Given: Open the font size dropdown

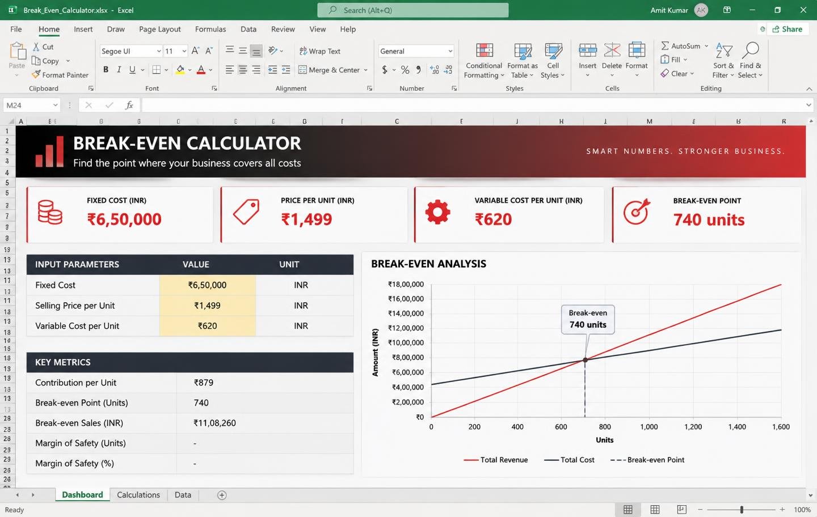Looking at the screenshot, I should click(184, 51).
